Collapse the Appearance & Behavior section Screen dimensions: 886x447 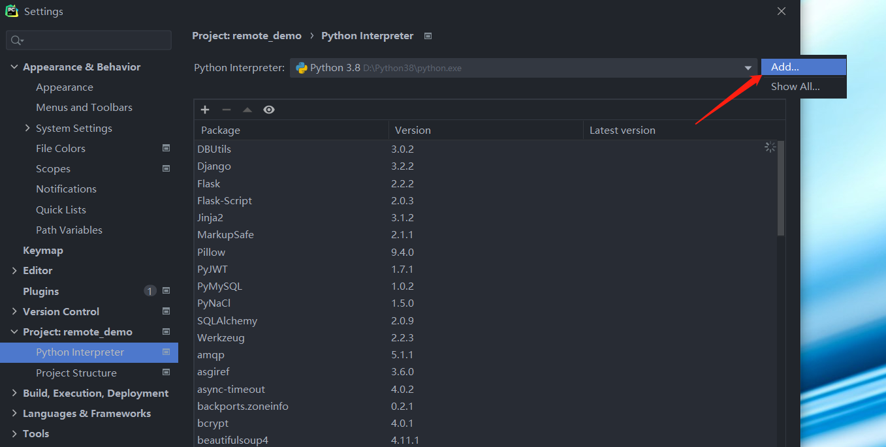[x=14, y=67]
